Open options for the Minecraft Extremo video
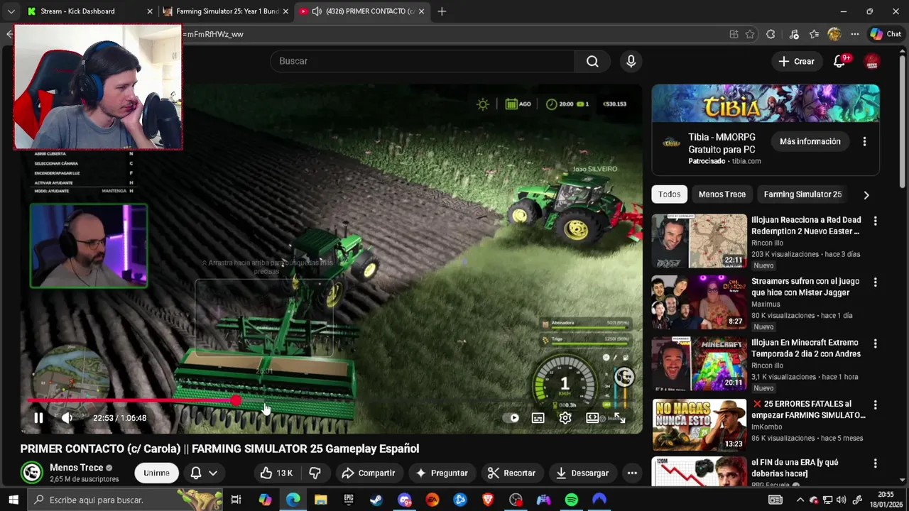909x511 pixels. point(875,343)
